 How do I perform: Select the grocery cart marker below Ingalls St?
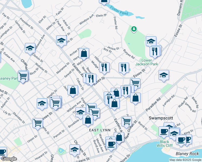tap(56, 104)
